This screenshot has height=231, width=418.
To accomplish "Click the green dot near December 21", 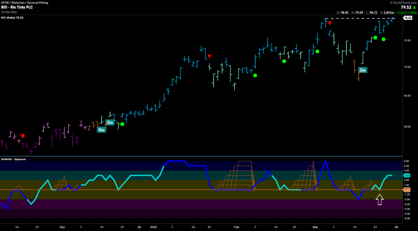I will (x=122, y=124).
